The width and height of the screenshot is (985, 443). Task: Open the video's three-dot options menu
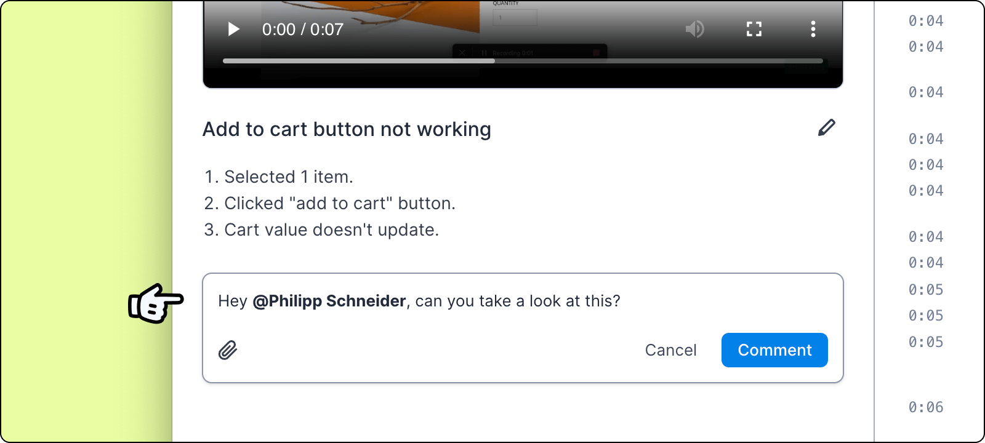click(813, 29)
